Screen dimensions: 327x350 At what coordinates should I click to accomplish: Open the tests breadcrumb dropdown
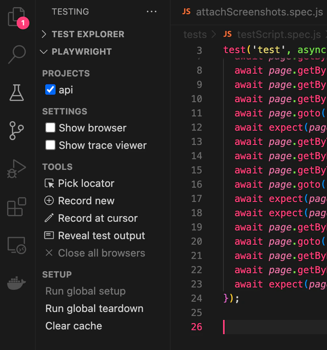[195, 34]
